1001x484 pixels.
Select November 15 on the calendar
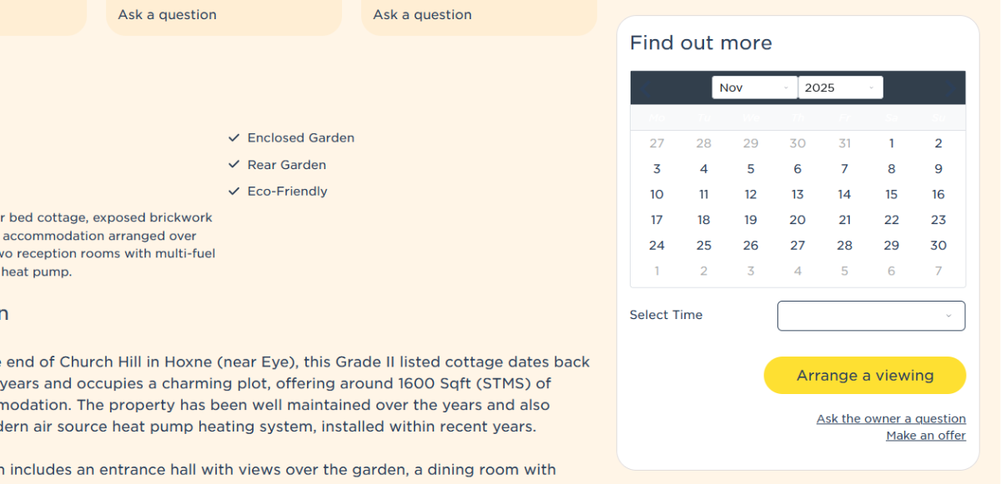tap(891, 194)
